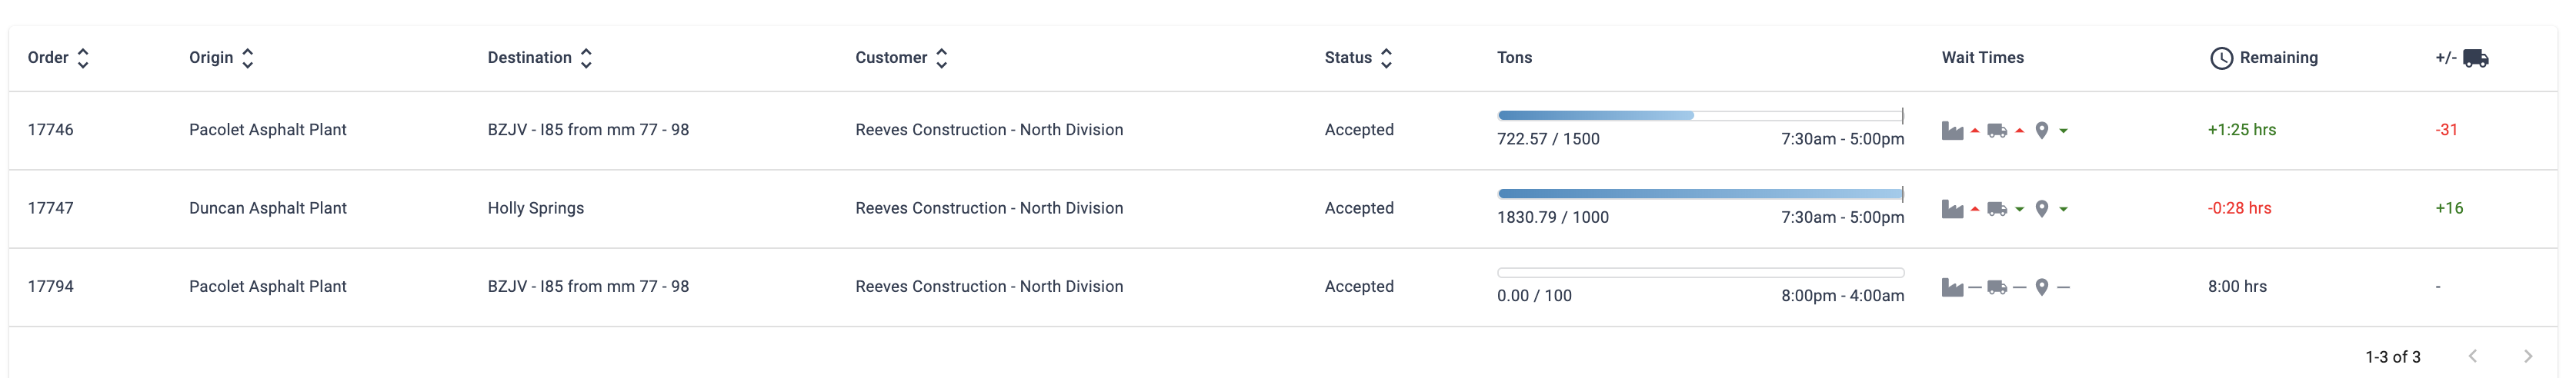Click the Duncan Asphalt Plant origin cell
2576x378 pixels.
(x=268, y=208)
